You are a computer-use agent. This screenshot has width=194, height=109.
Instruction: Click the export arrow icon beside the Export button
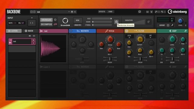[172, 25]
